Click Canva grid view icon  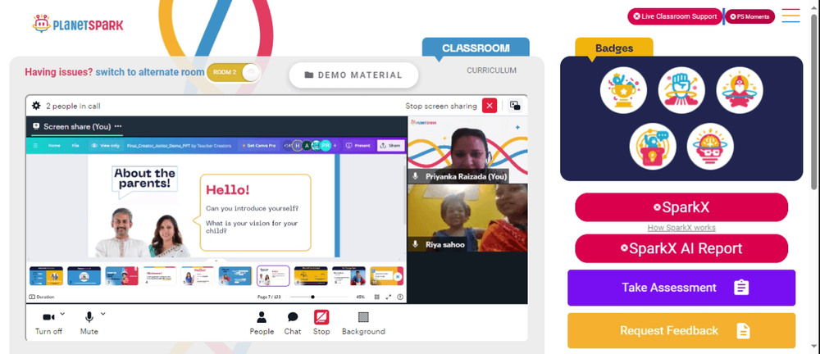[x=376, y=297]
